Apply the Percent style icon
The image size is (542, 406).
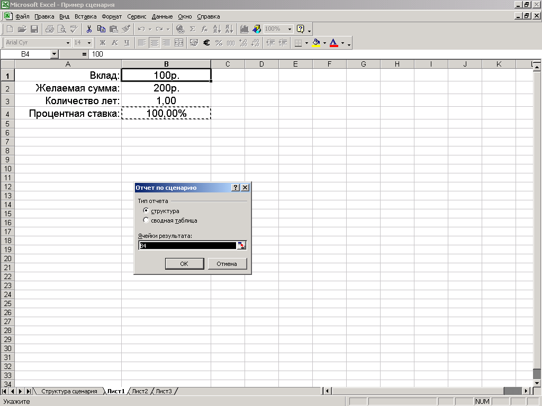(219, 42)
